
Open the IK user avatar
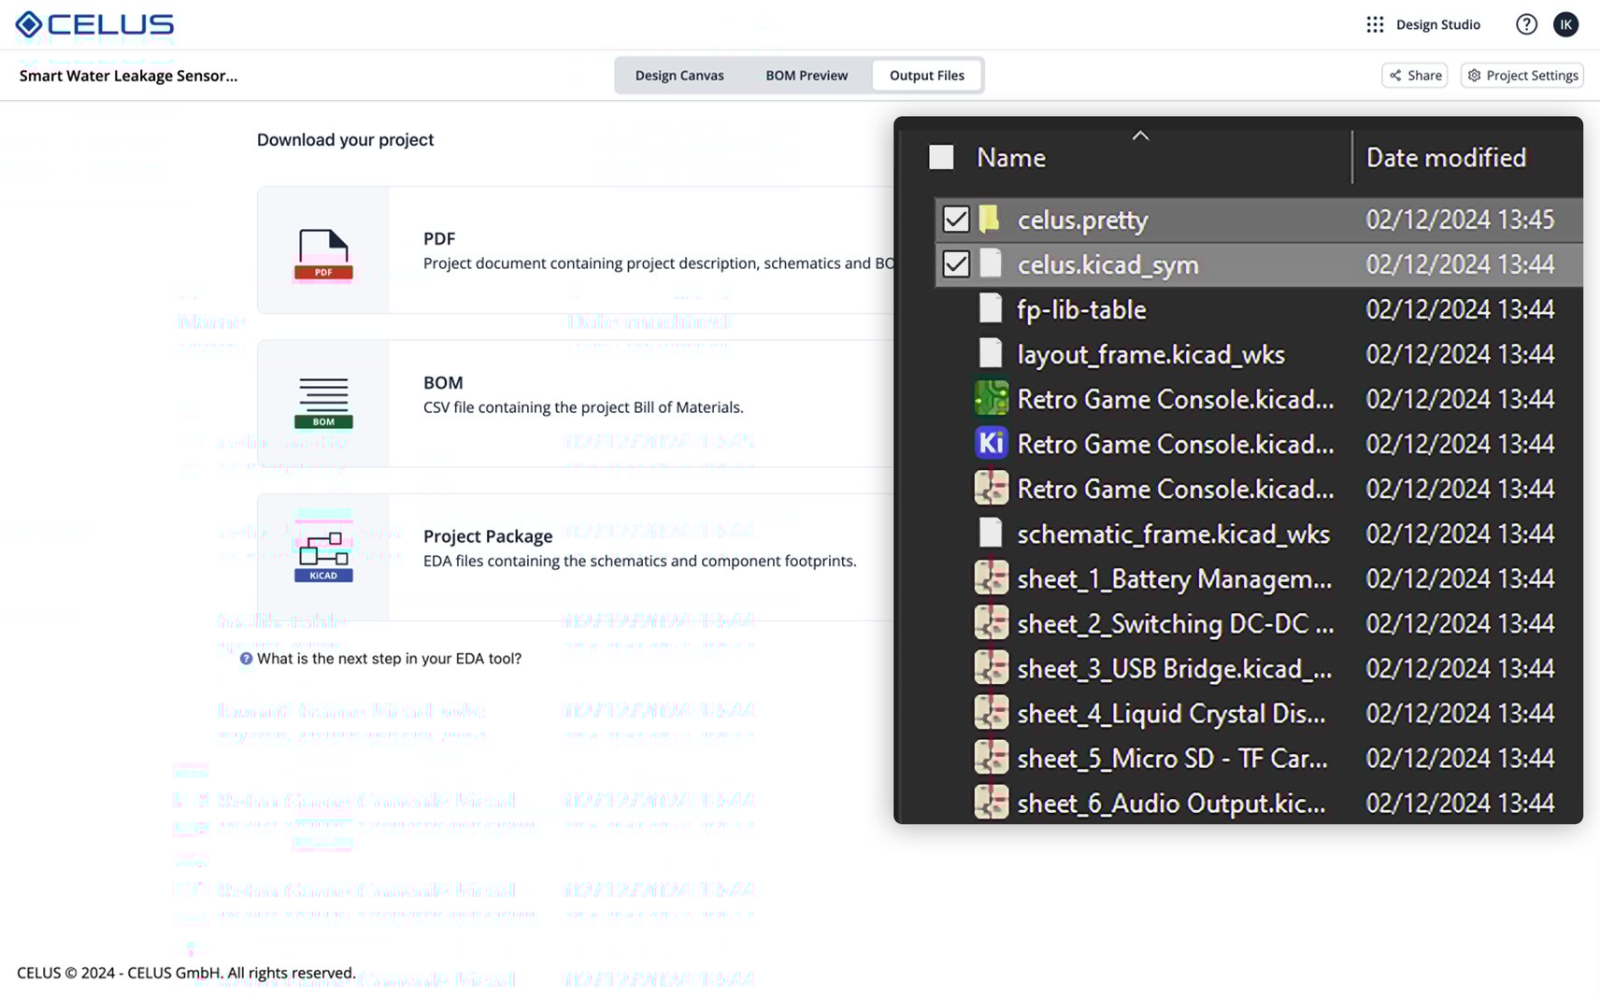[x=1566, y=23]
